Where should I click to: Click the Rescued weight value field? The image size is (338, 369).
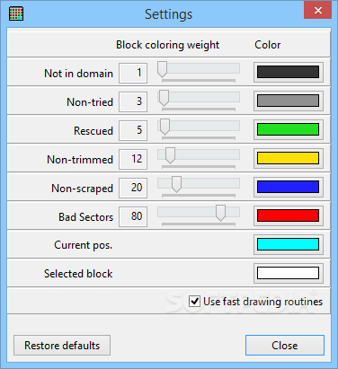coord(133,130)
